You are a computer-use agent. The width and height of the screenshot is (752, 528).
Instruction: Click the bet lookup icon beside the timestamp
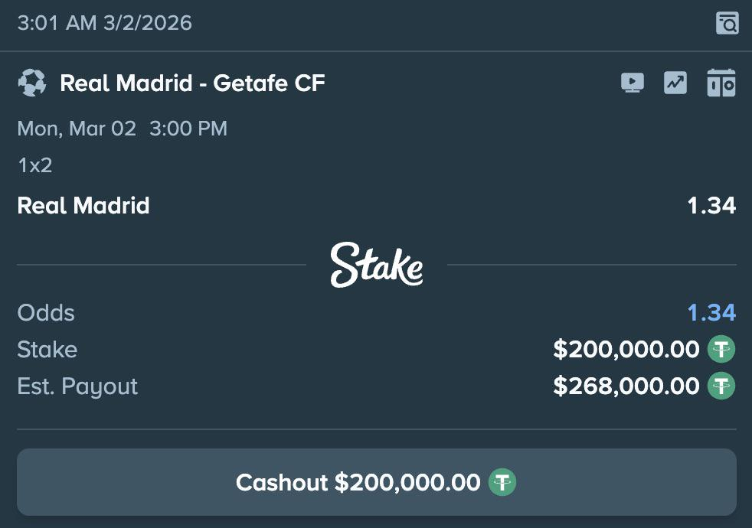[x=727, y=23]
